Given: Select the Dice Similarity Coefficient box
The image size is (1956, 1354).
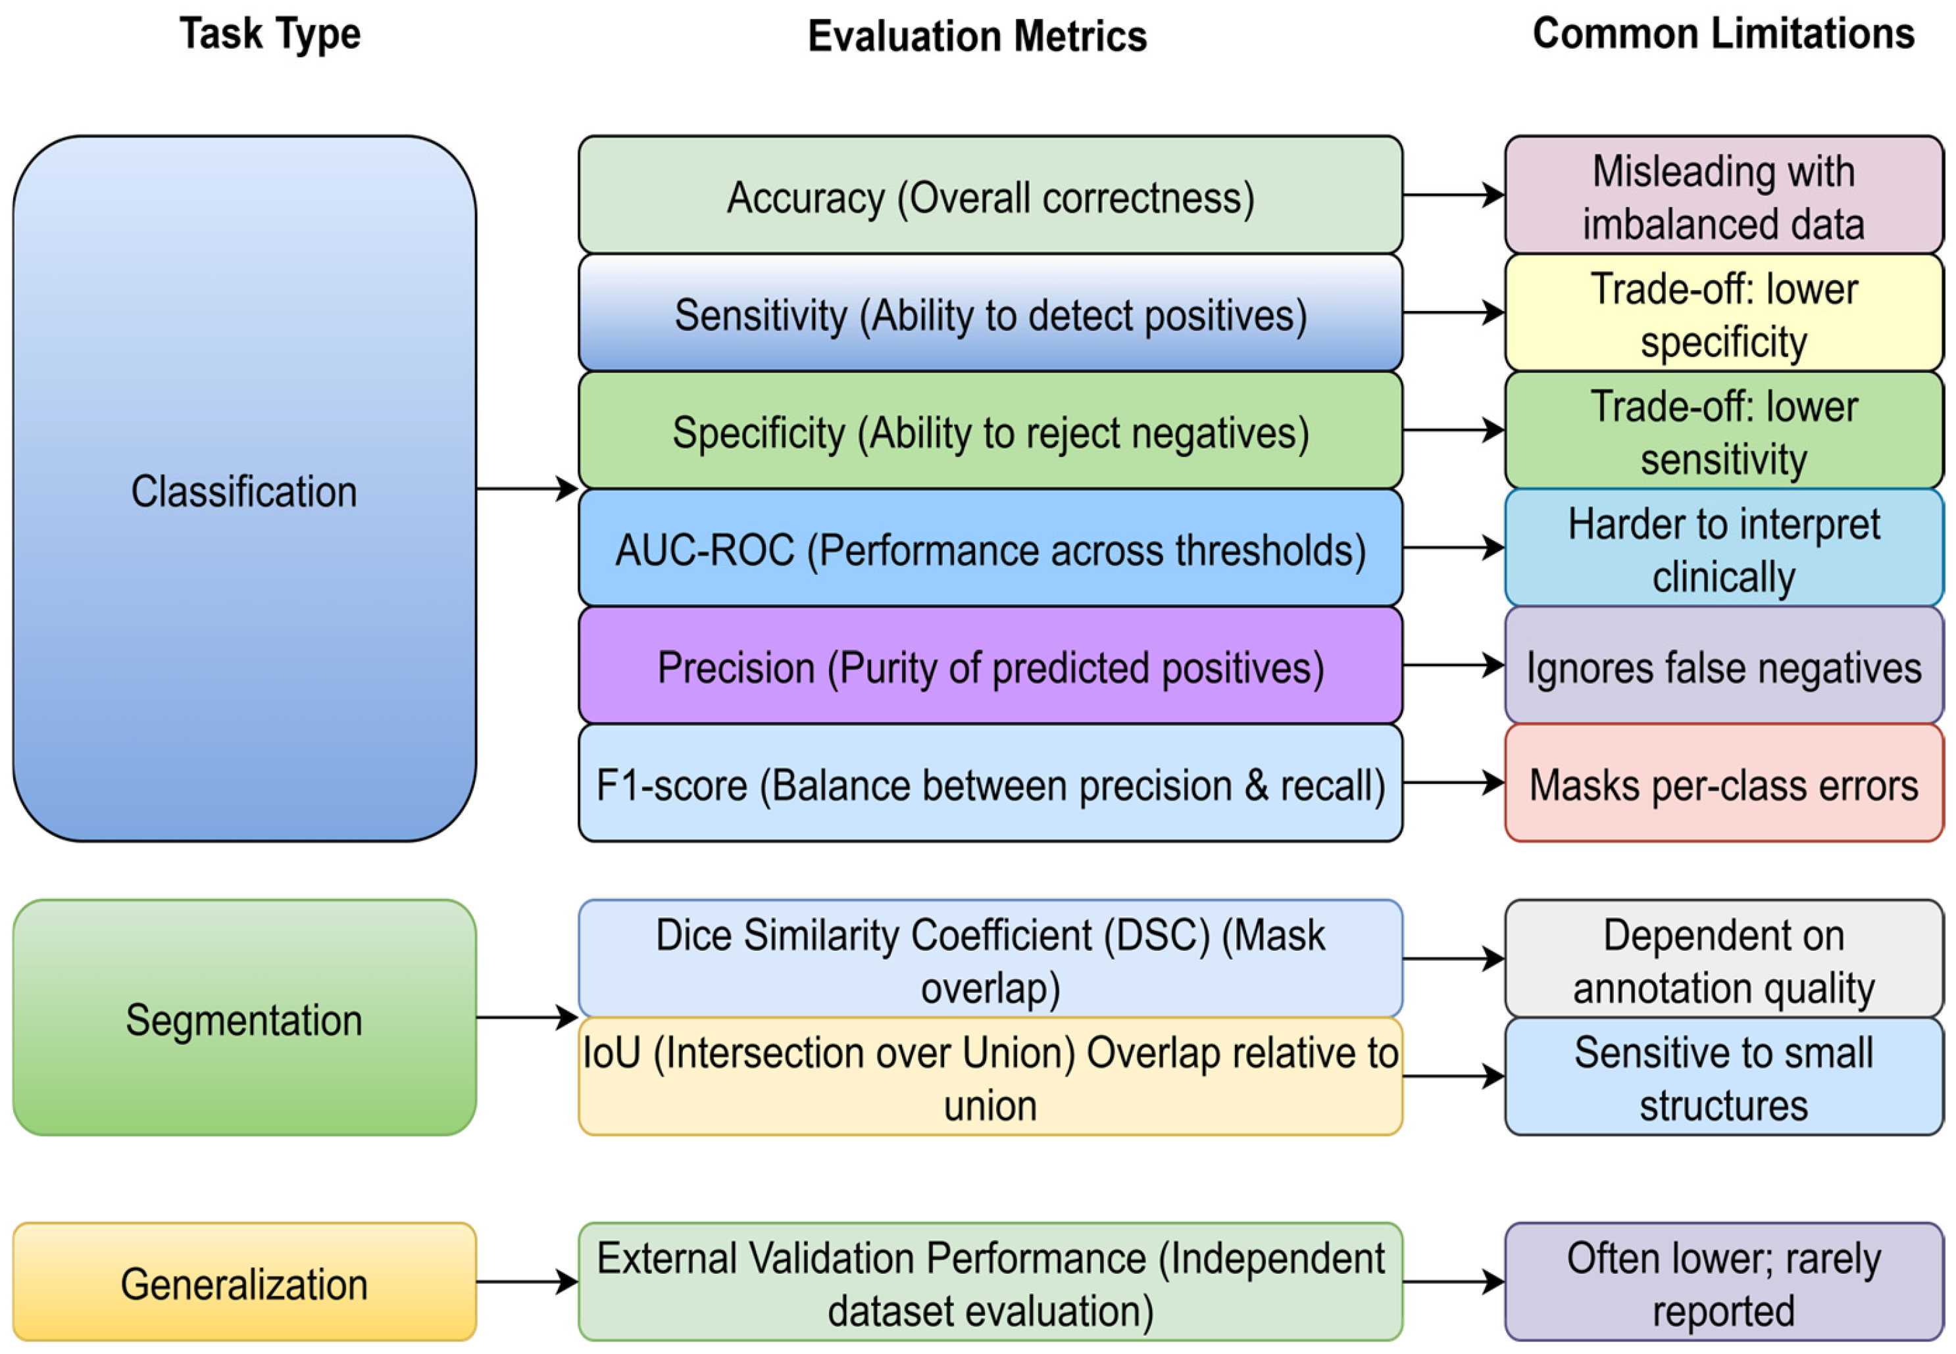Looking at the screenshot, I should coord(990,959).
